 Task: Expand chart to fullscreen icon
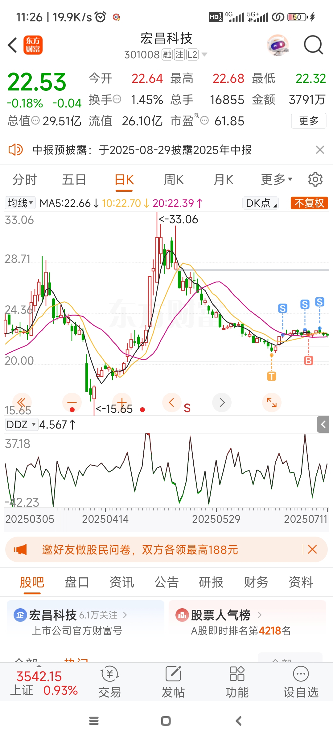272,402
